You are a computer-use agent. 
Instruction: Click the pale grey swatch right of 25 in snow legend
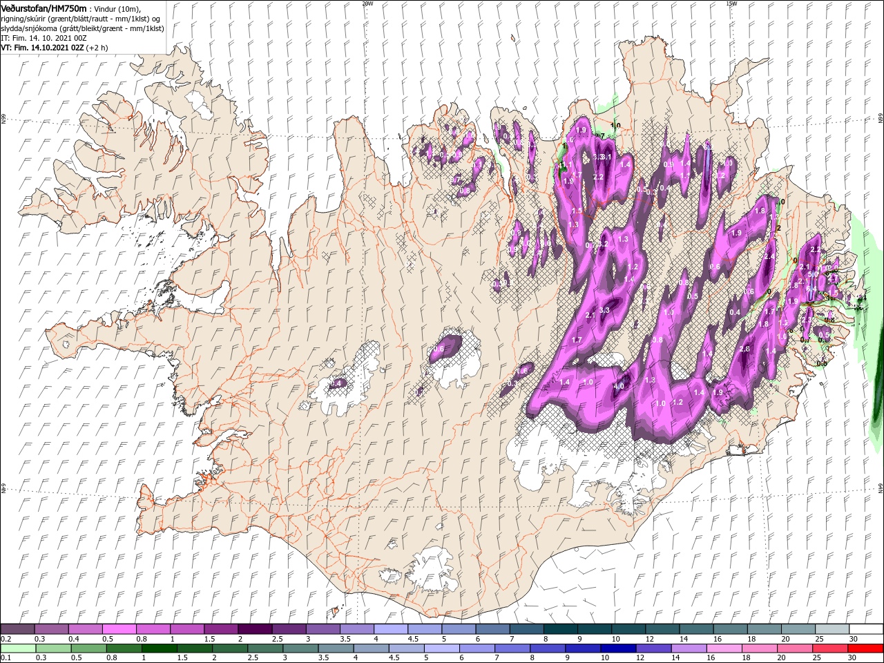(833, 629)
